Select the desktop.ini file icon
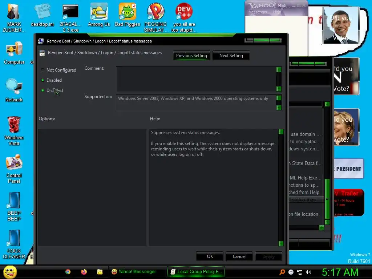The width and height of the screenshot is (372, 279). (42, 15)
